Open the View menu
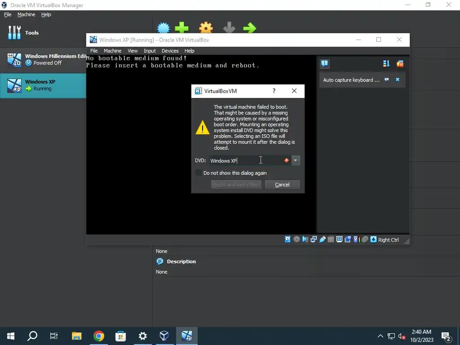 pos(133,51)
